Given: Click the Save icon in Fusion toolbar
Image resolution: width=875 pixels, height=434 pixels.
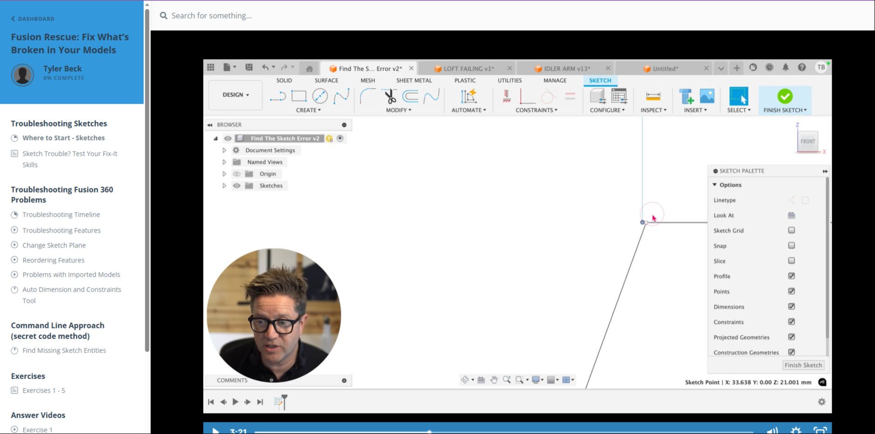Looking at the screenshot, I should pos(249,67).
